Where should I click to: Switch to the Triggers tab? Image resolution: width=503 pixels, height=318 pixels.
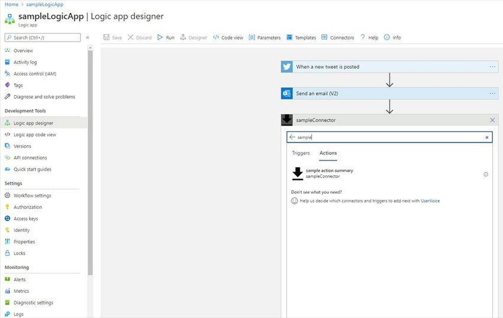point(301,153)
